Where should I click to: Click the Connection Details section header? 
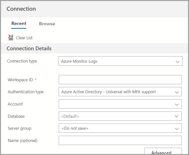[29, 48]
